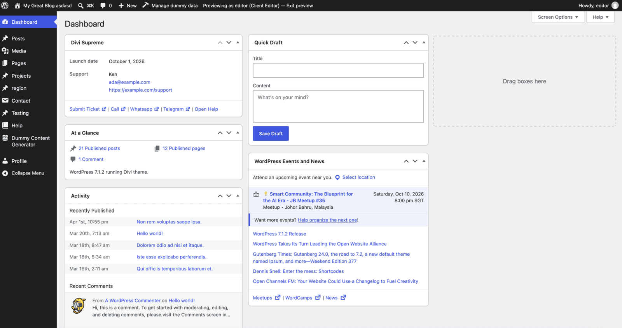Expand Screen Options dropdown
The height and width of the screenshot is (328, 622).
click(558, 17)
